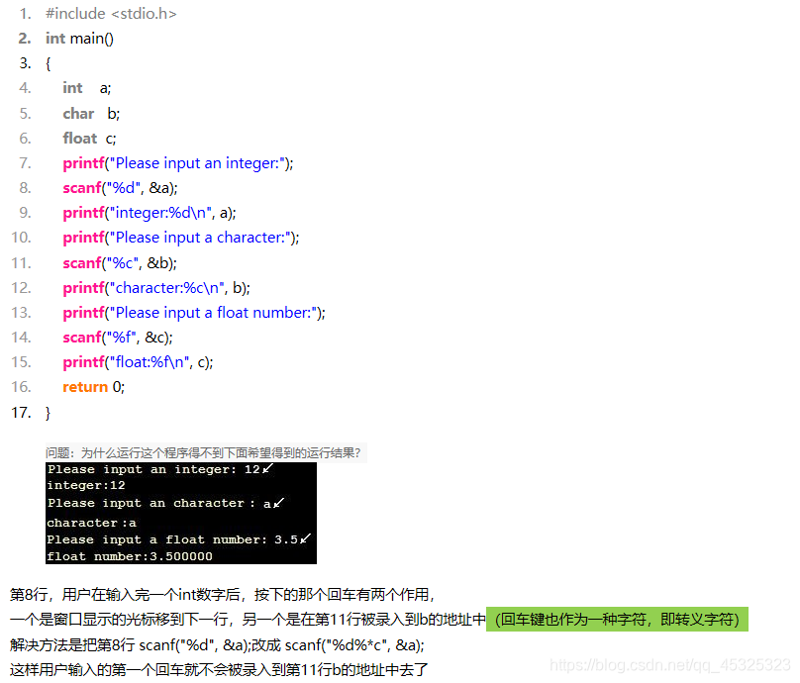Click the printf("float:%f\n", c); line
The height and width of the screenshot is (683, 800).
138,362
